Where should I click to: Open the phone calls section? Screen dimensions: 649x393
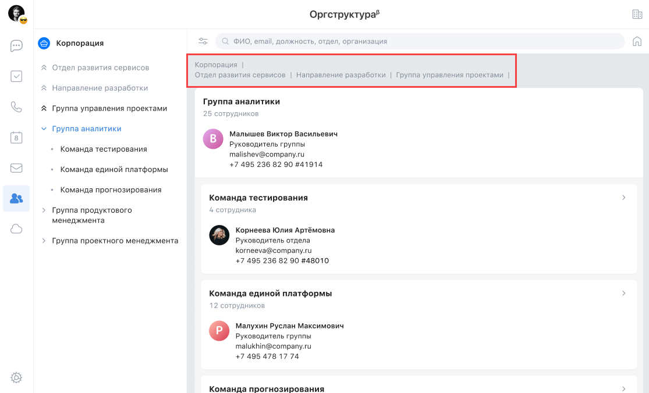(x=16, y=107)
